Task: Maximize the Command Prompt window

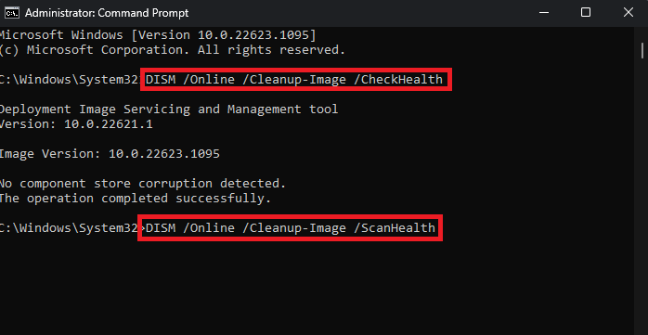Action: pos(585,13)
